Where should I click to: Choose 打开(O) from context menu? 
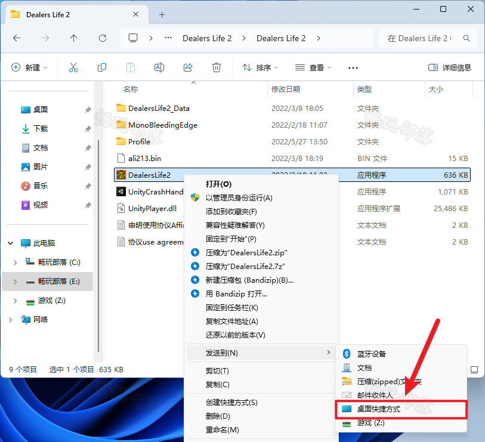(x=261, y=184)
